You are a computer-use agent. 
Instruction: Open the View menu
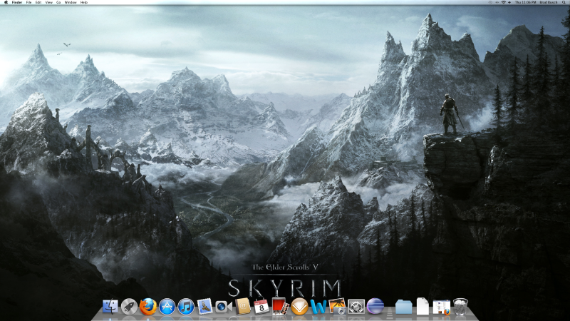[48, 2]
